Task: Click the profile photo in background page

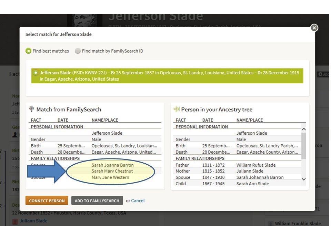Action: tap(84, 20)
